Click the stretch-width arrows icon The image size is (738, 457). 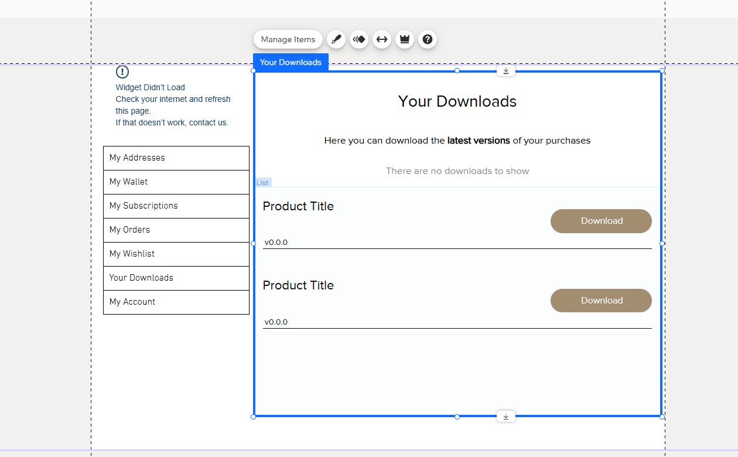point(382,39)
